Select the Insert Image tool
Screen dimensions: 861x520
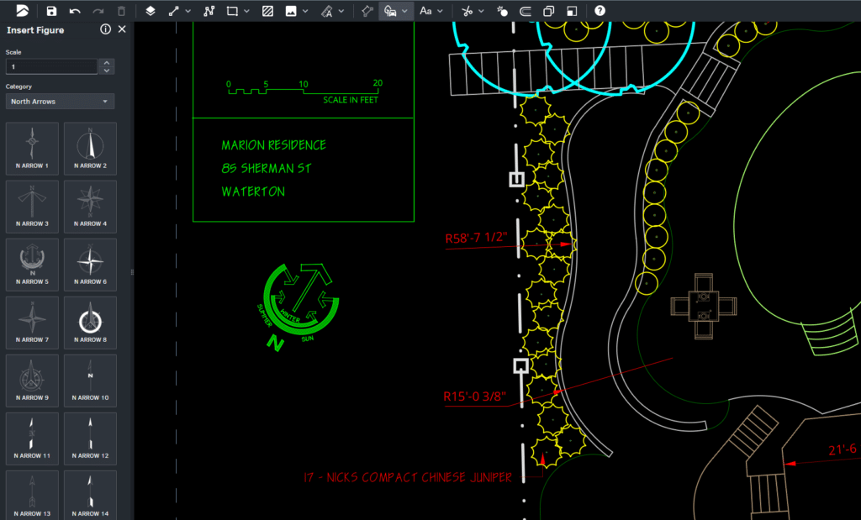pyautogui.click(x=292, y=11)
